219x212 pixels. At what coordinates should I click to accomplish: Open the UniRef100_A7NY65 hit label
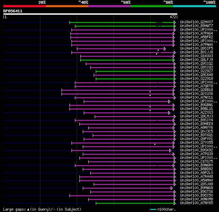tap(196, 203)
